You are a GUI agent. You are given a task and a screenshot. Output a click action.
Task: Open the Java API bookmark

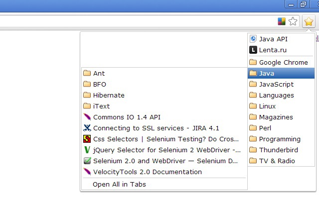[x=273, y=39]
